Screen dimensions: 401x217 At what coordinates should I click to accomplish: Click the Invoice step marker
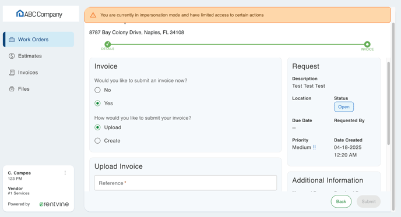coord(367,44)
